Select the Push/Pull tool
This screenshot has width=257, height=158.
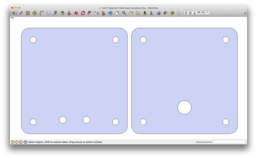(69, 13)
